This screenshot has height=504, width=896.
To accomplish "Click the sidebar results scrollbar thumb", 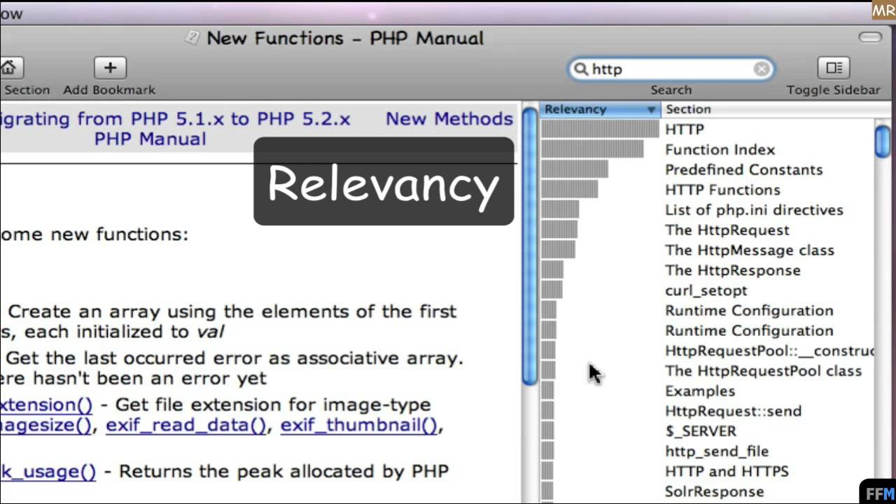I will tap(883, 140).
